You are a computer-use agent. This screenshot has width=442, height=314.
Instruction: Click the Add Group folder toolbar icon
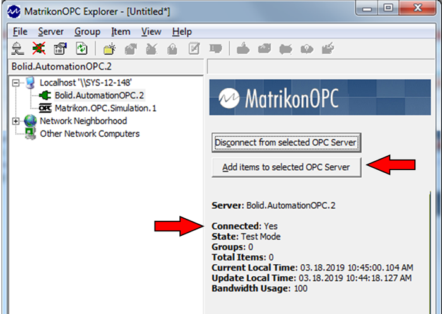[110, 47]
